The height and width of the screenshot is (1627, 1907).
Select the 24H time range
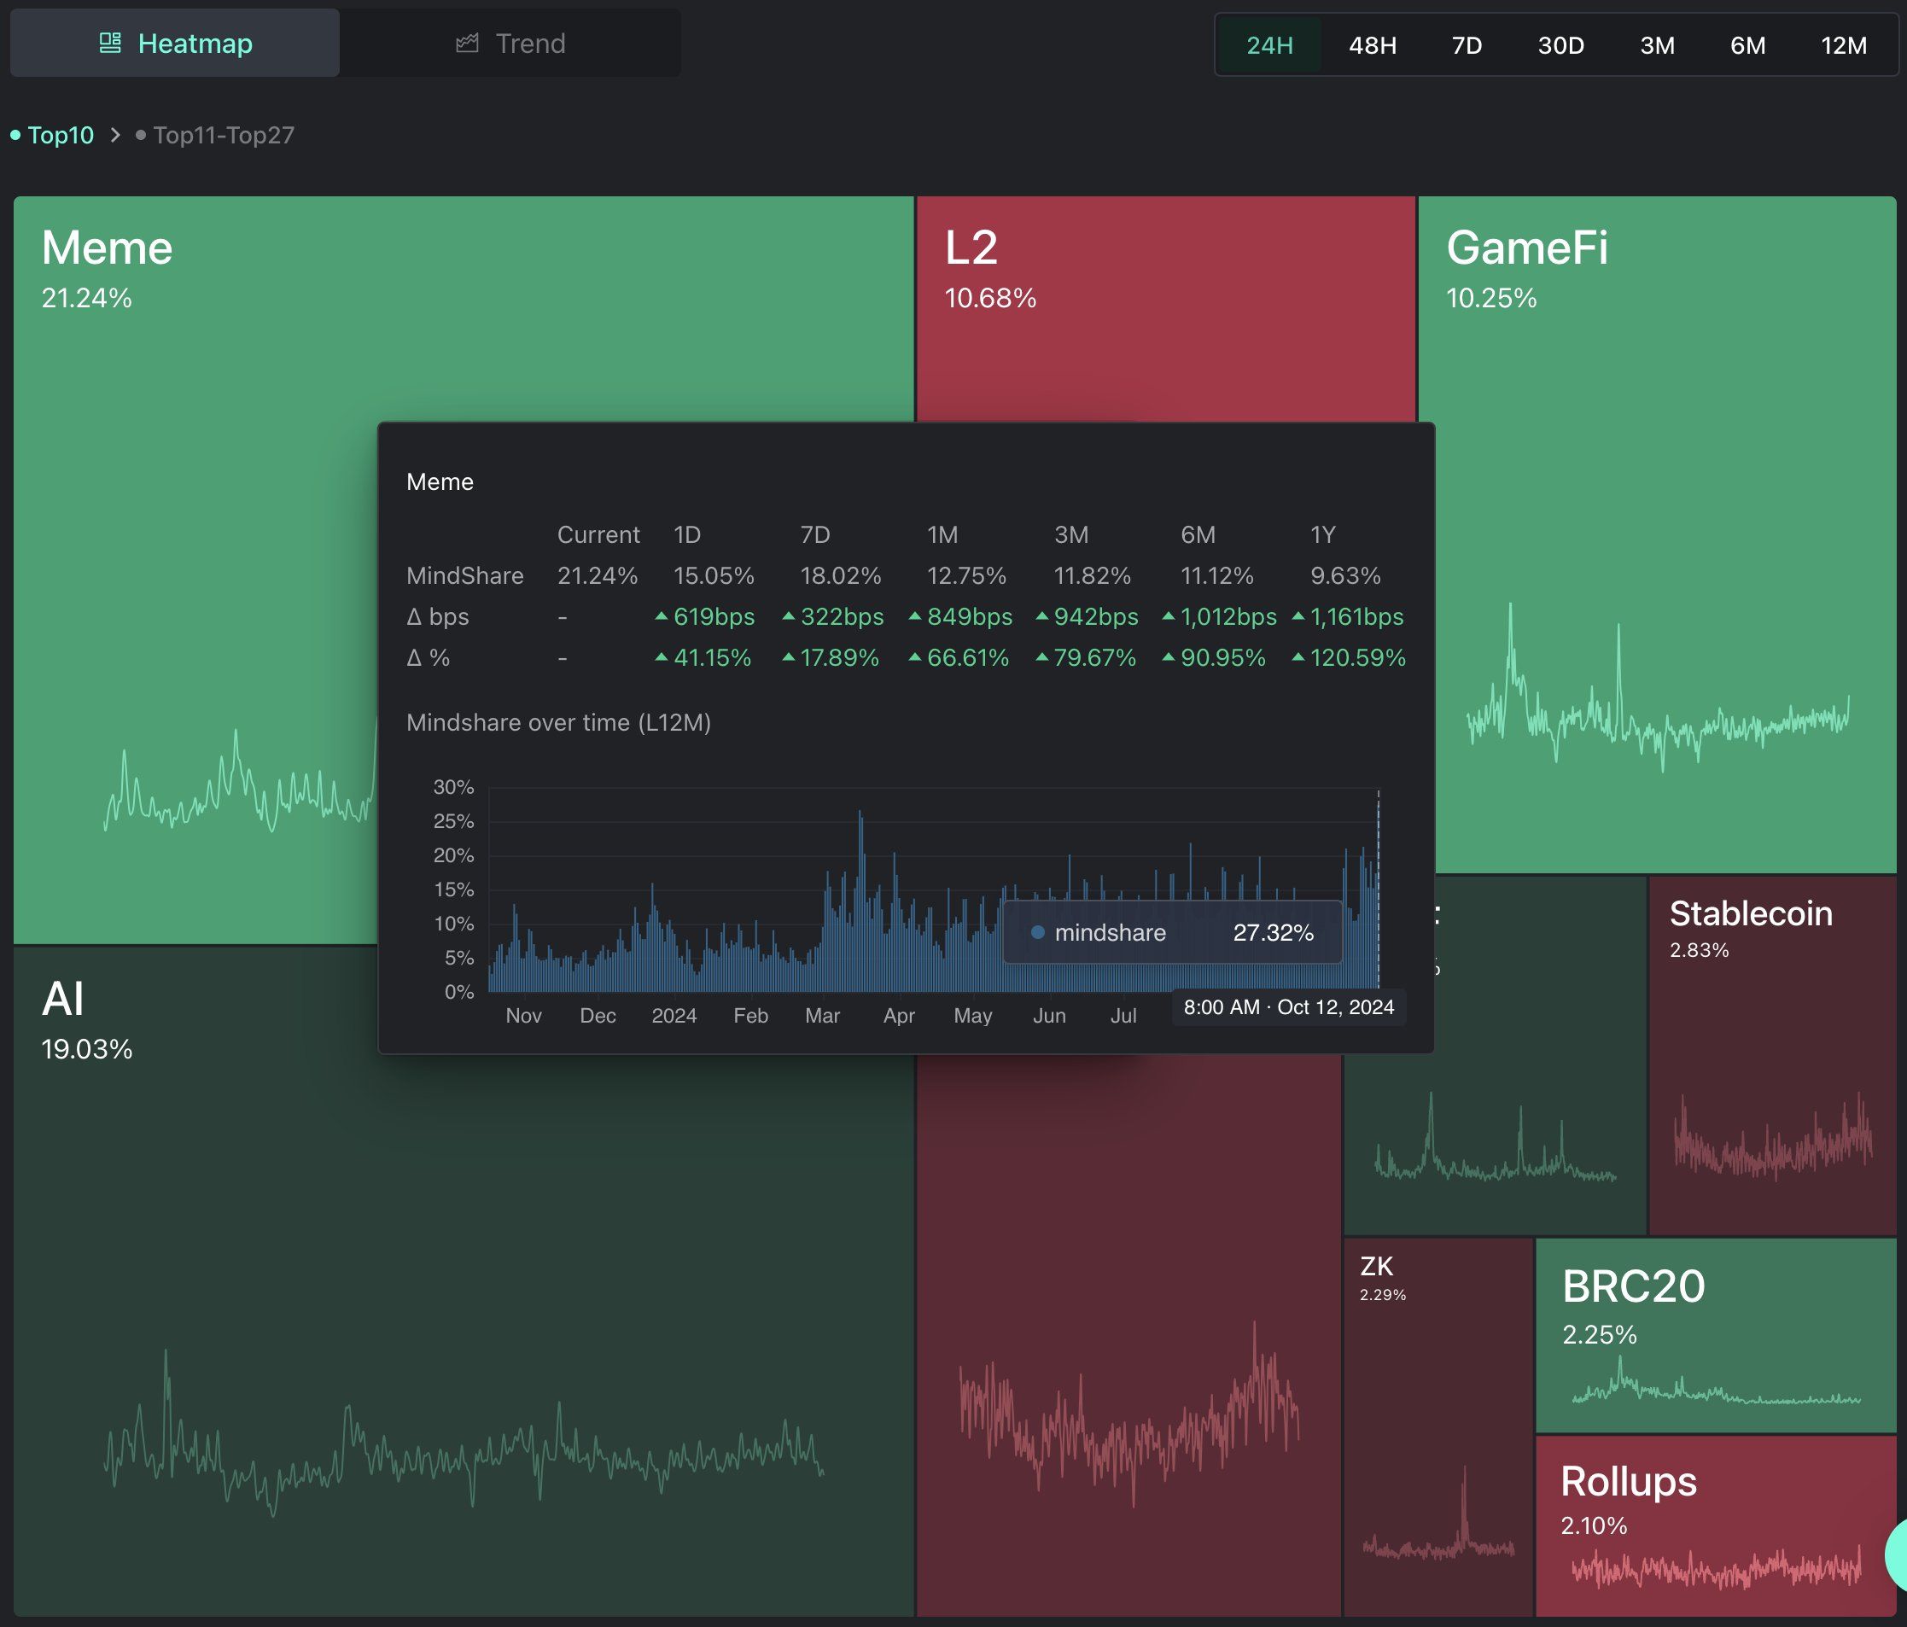click(1269, 45)
